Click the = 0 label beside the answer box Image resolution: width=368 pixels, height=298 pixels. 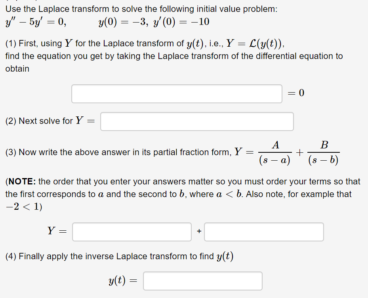[296, 93]
